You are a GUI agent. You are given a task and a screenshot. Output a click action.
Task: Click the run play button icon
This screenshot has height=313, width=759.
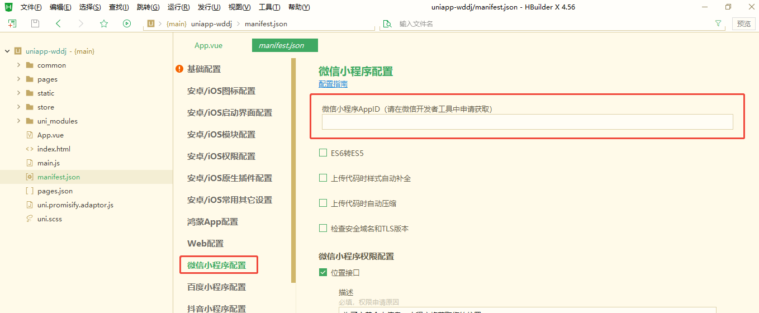[127, 23]
